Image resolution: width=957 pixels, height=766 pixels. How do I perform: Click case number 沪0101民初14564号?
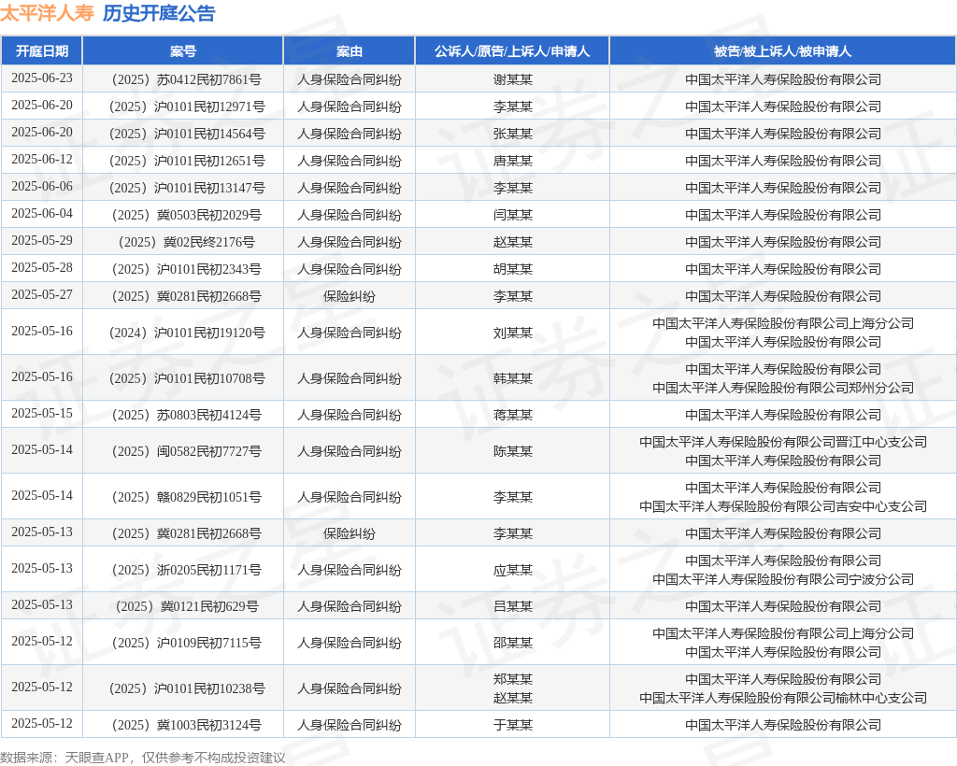click(x=186, y=134)
